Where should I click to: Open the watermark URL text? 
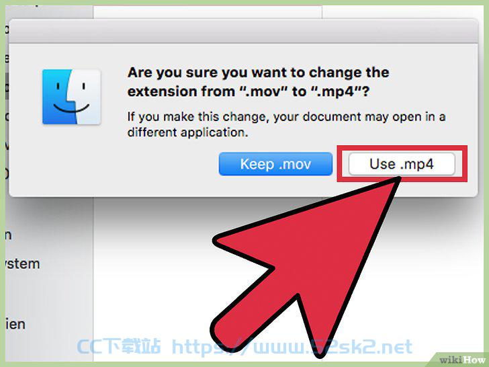coord(292,347)
